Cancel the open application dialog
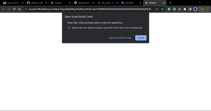This screenshot has height=111, width=211. [141, 38]
